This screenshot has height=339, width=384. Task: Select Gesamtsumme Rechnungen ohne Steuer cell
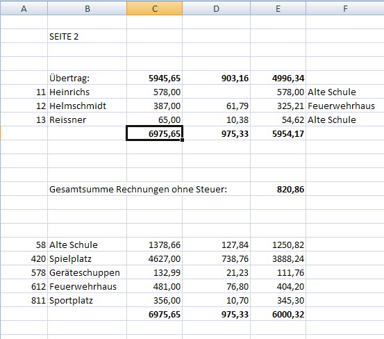[x=138, y=189]
